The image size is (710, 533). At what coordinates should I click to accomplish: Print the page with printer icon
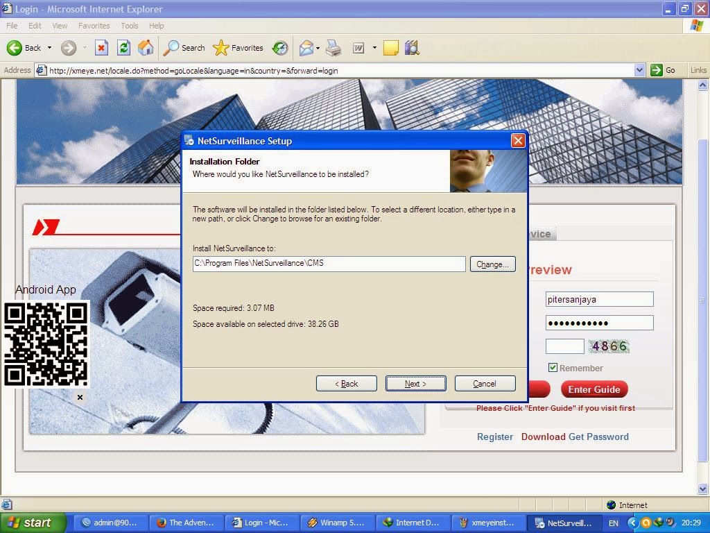click(x=334, y=48)
